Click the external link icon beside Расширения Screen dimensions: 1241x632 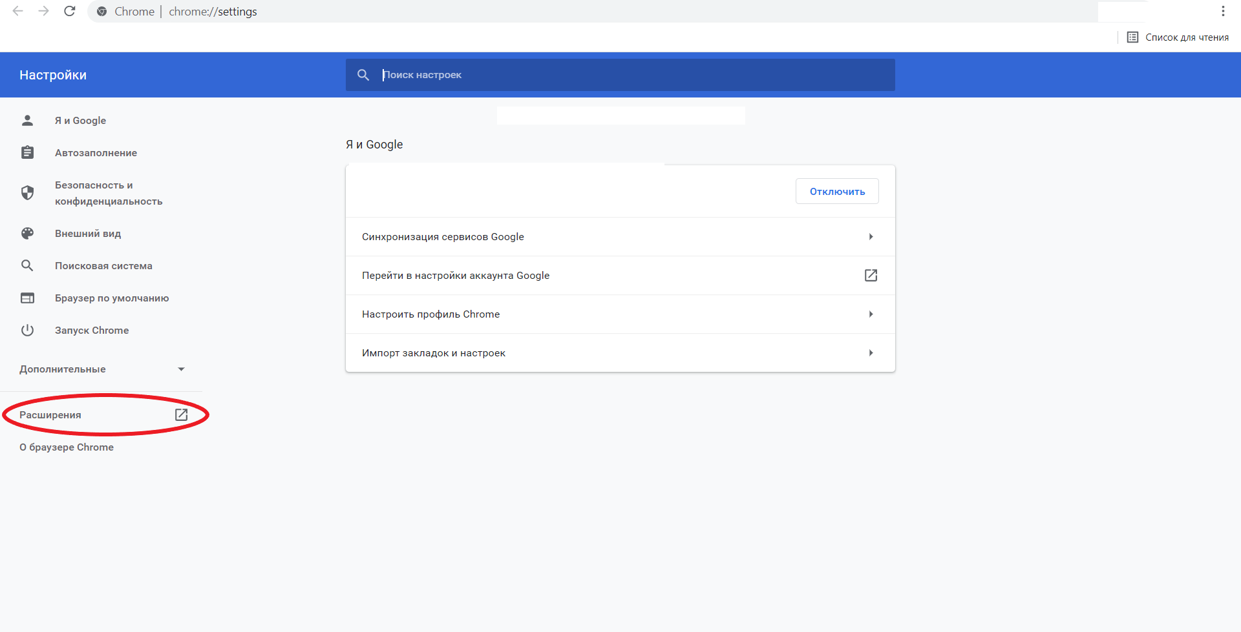tap(181, 414)
